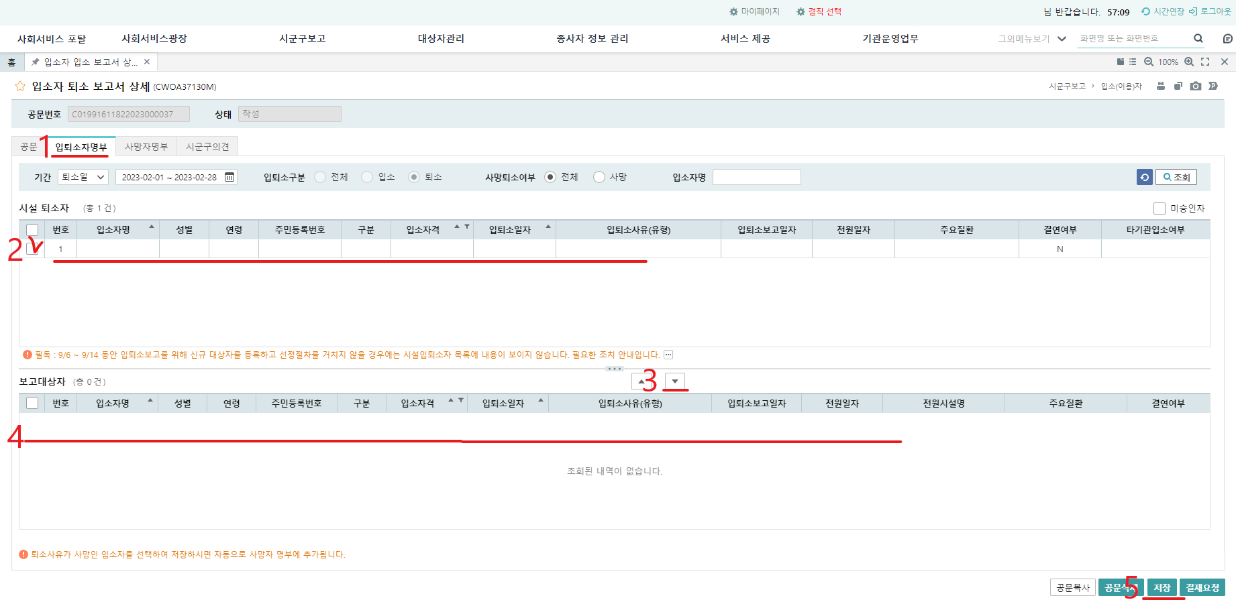This screenshot has height=600, width=1236.
Task: Click the 마이페이지 link at the top
Action: [754, 11]
